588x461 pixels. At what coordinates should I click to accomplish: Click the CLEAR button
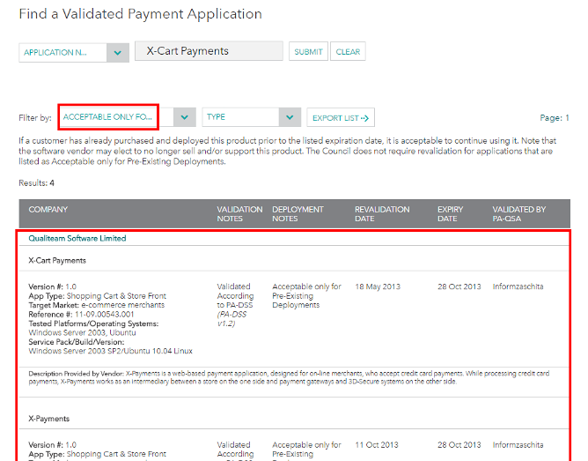click(348, 51)
